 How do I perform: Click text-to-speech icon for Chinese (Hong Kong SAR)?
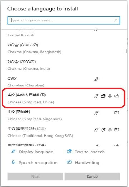coord(103,129)
